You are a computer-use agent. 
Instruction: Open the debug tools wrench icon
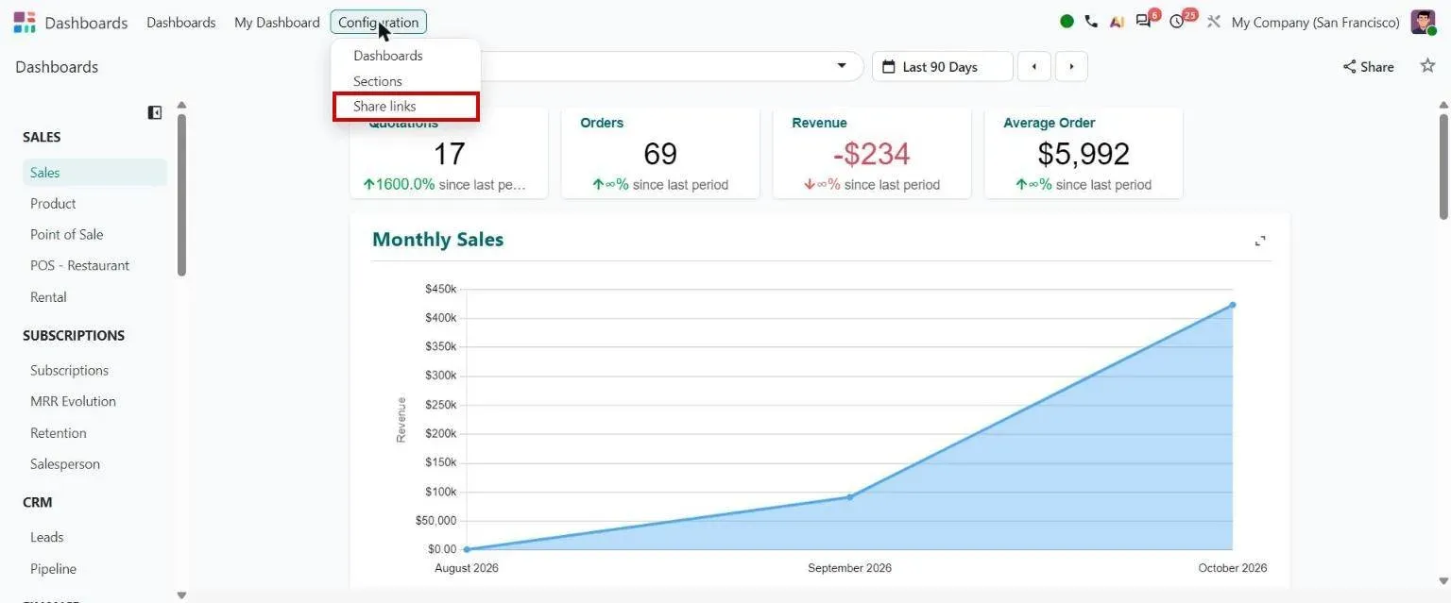pyautogui.click(x=1214, y=22)
